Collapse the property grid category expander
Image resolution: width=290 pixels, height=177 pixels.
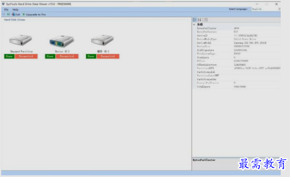pyautogui.click(x=194, y=24)
